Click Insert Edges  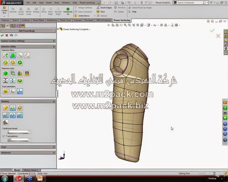pyautogui.click(x=104, y=8)
